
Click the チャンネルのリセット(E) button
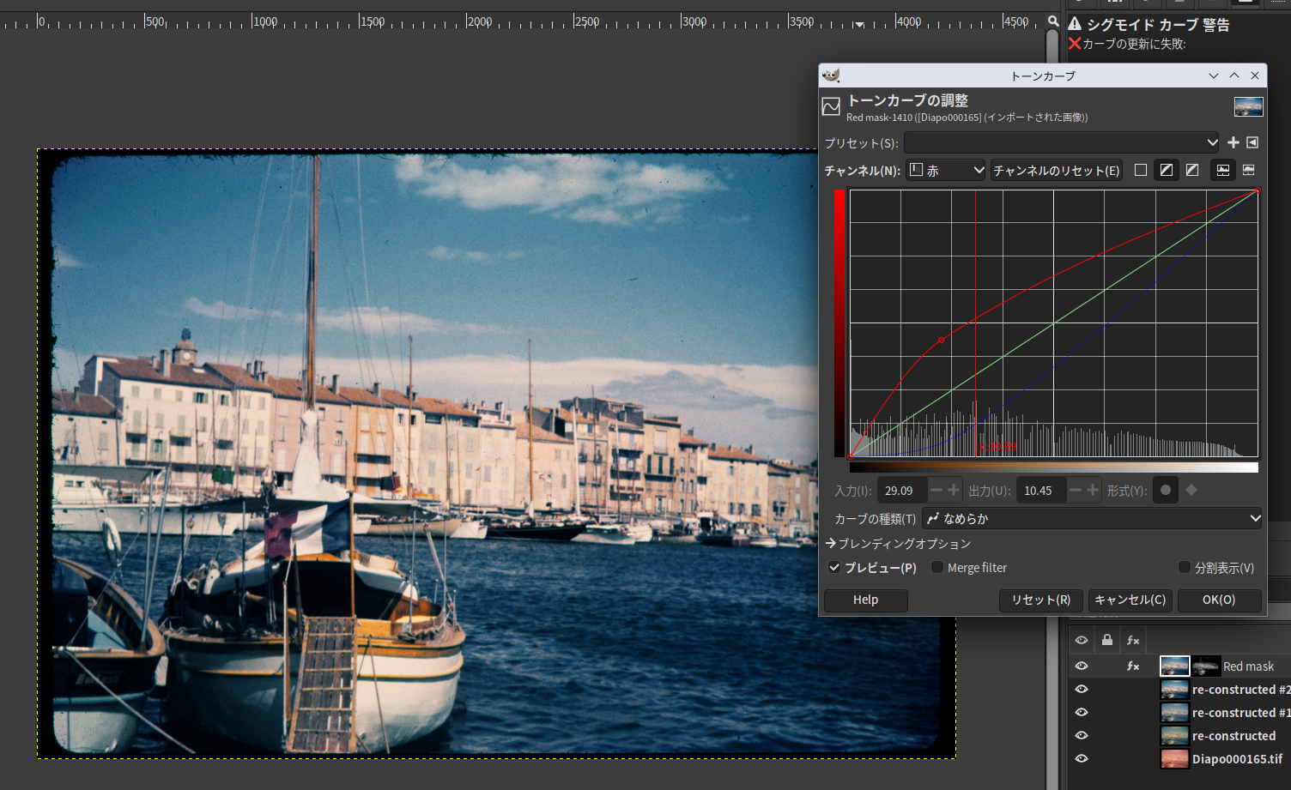tap(1056, 170)
